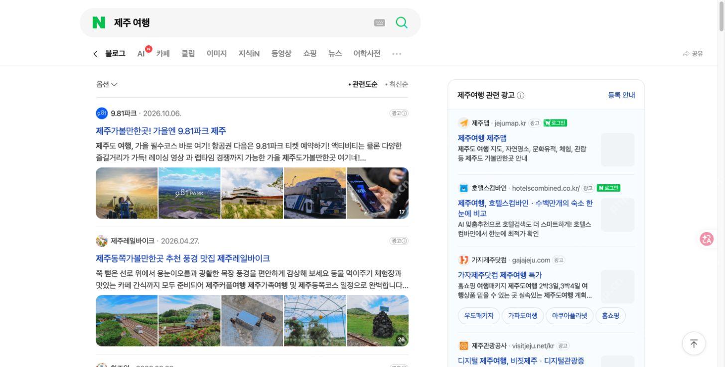Open the on-screen keyboard icon in search bar
Screen dimensions: 725x367
(380, 22)
